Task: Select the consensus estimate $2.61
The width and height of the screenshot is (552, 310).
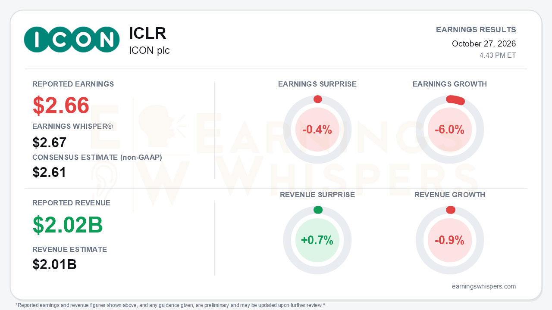Action: (49, 172)
